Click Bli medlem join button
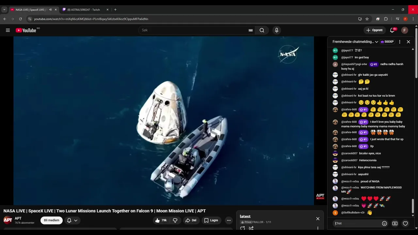Viewport: 418px width, 235px height. pyautogui.click(x=52, y=220)
